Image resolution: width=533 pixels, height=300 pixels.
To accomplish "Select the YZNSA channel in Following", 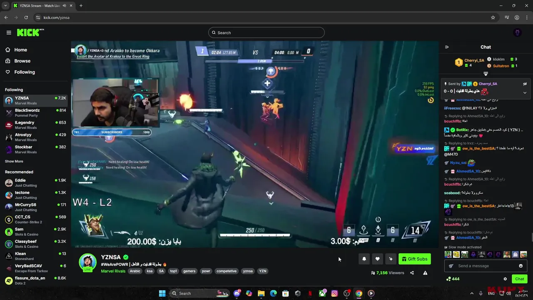I will pyautogui.click(x=35, y=100).
